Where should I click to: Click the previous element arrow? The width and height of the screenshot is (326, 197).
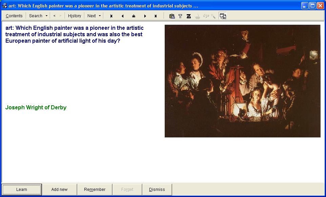click(122, 16)
